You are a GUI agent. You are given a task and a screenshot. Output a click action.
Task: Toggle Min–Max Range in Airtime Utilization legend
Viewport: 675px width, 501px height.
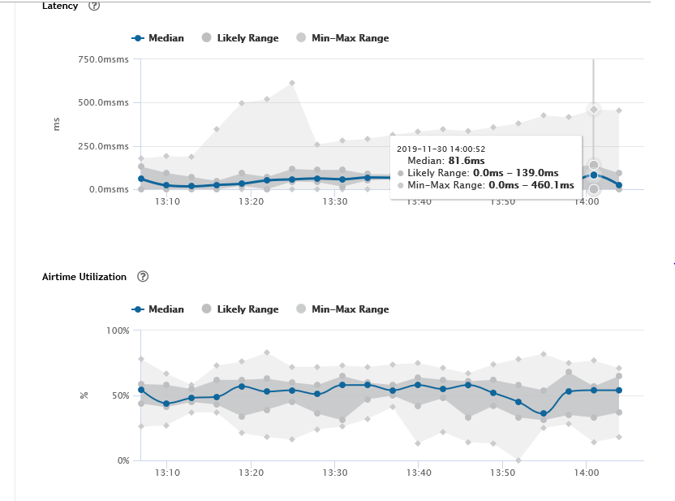click(342, 309)
